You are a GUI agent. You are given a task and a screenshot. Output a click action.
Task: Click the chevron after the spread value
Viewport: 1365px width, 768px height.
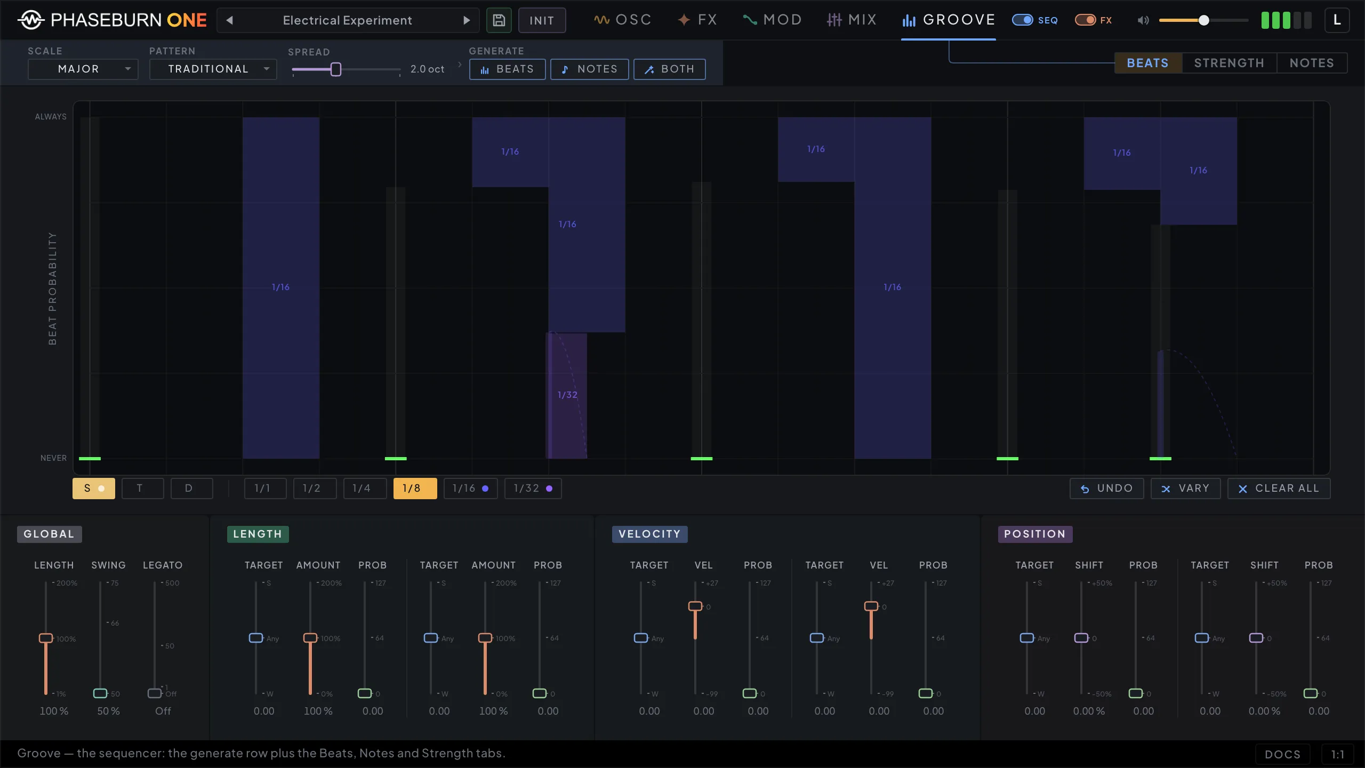click(460, 64)
